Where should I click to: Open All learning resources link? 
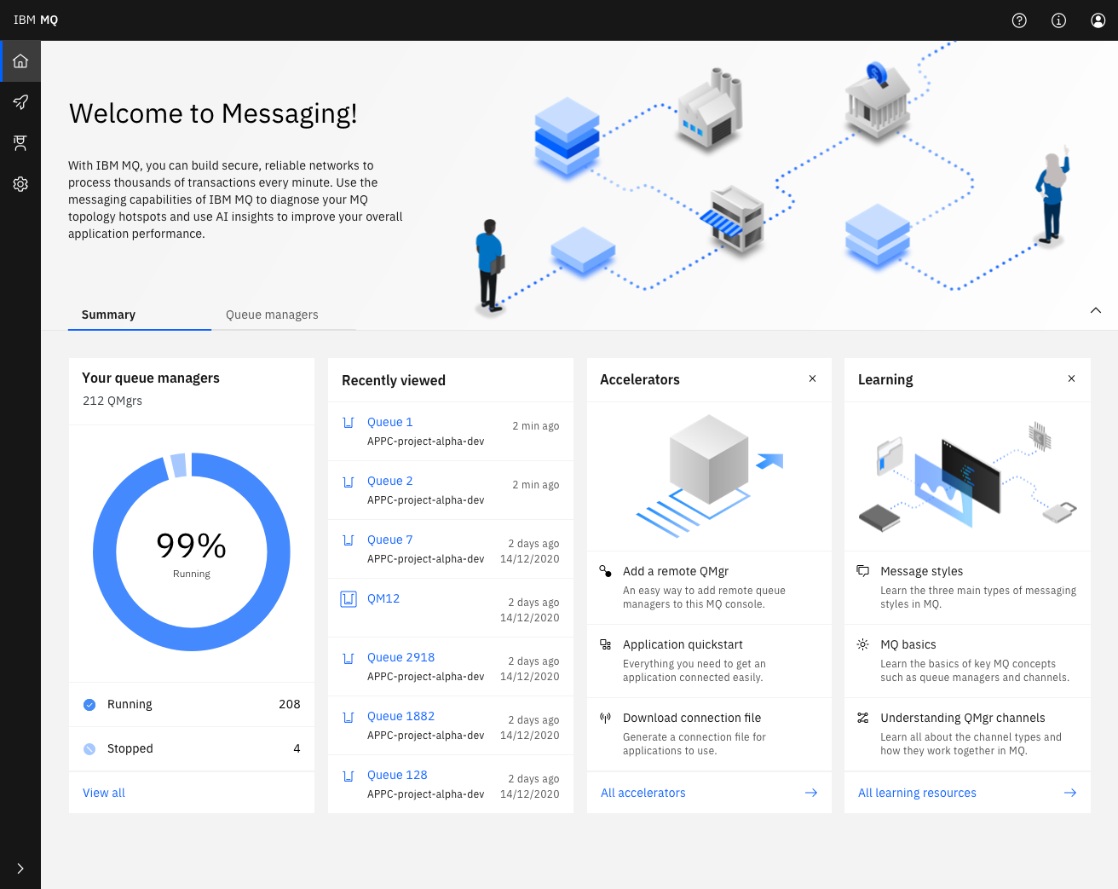coord(917,793)
